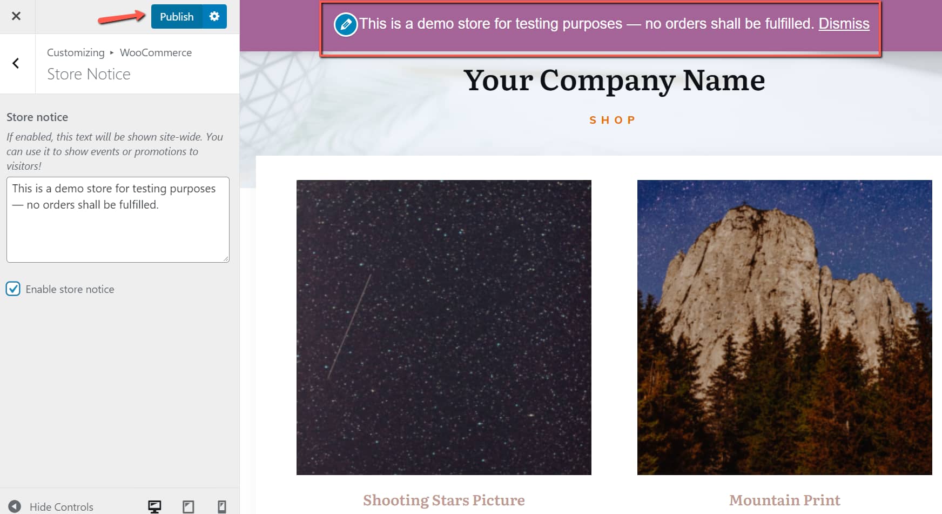The width and height of the screenshot is (942, 514).
Task: Click the Hide Controls label
Action: pos(62,507)
